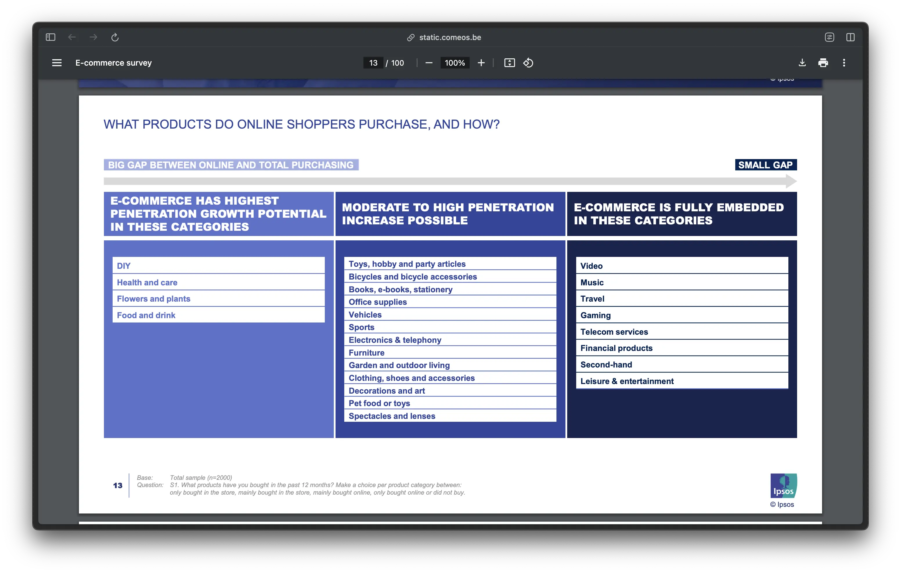This screenshot has width=901, height=573.
Task: Open the PDF sidebar hamburger menu
Action: pos(57,63)
